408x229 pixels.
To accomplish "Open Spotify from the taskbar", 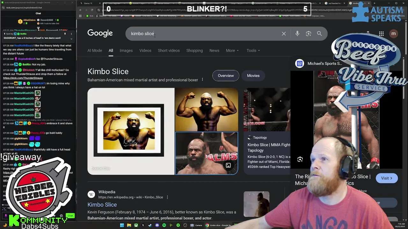I will 164,225.
